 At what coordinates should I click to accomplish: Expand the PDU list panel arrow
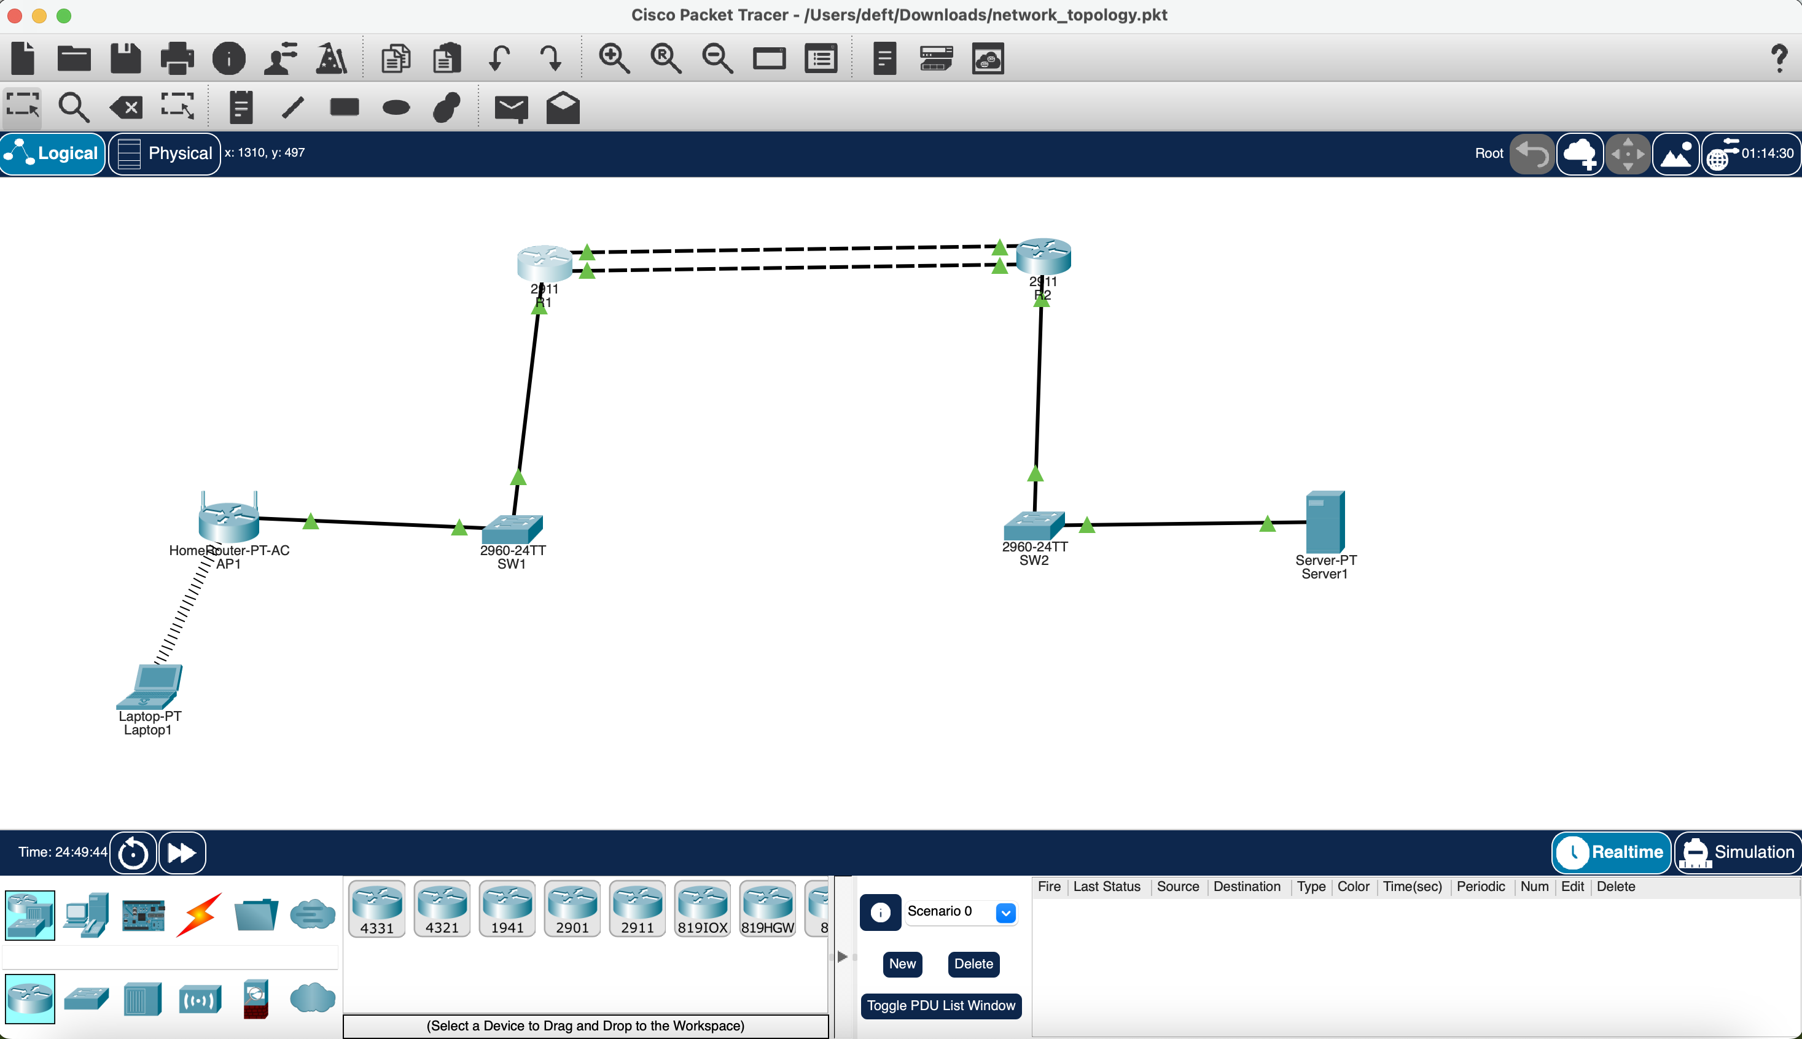[x=842, y=956]
